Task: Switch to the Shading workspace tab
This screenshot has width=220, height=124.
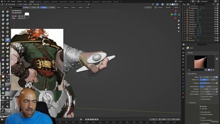Action: click(x=71, y=2)
